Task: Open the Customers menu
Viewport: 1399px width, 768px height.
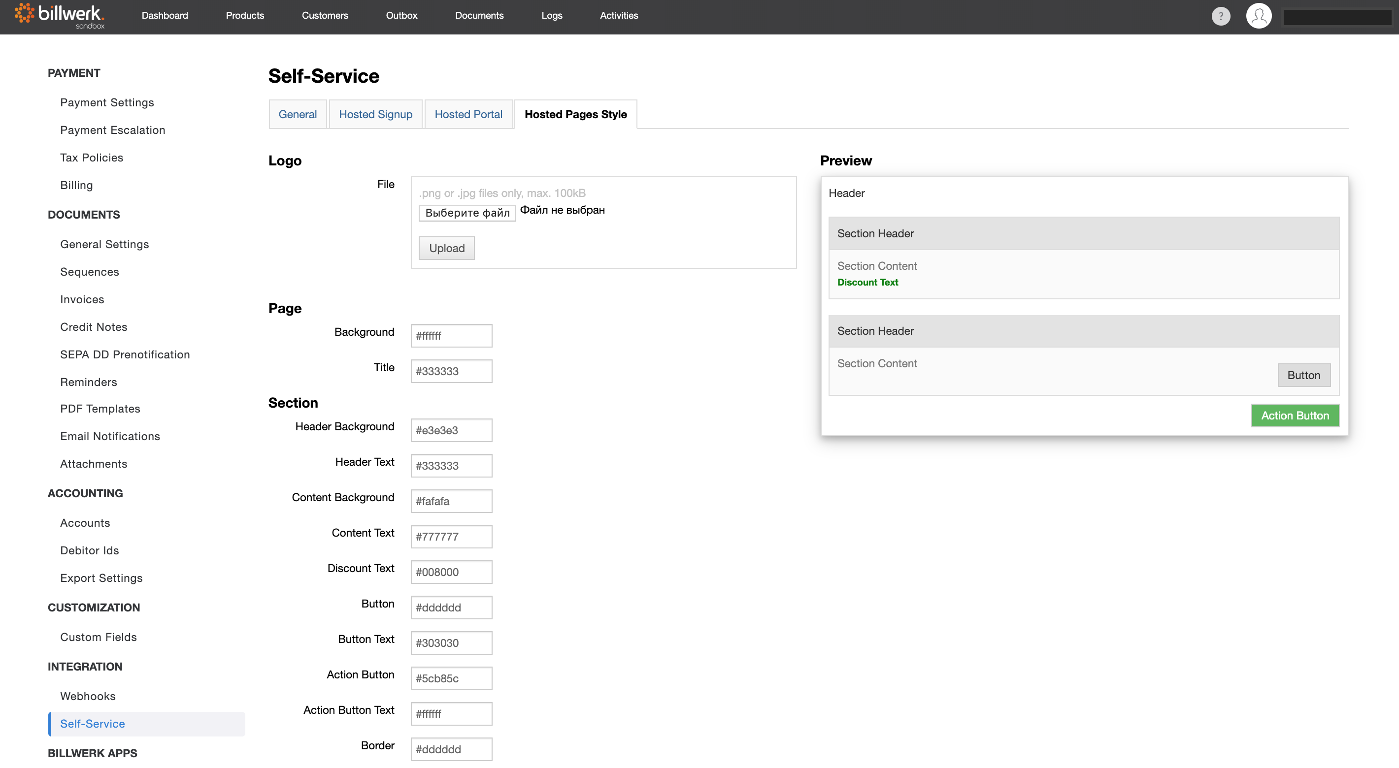Action: 325,15
